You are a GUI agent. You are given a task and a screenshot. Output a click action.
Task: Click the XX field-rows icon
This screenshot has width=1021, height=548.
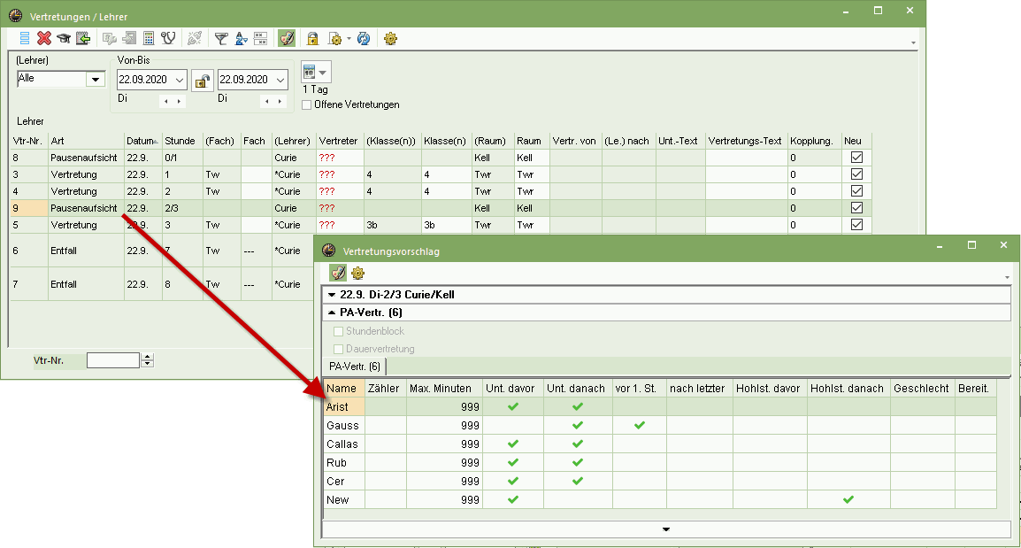(x=260, y=38)
